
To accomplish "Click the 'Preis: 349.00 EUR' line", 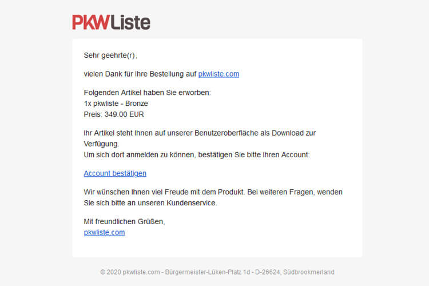I will pyautogui.click(x=114, y=114).
